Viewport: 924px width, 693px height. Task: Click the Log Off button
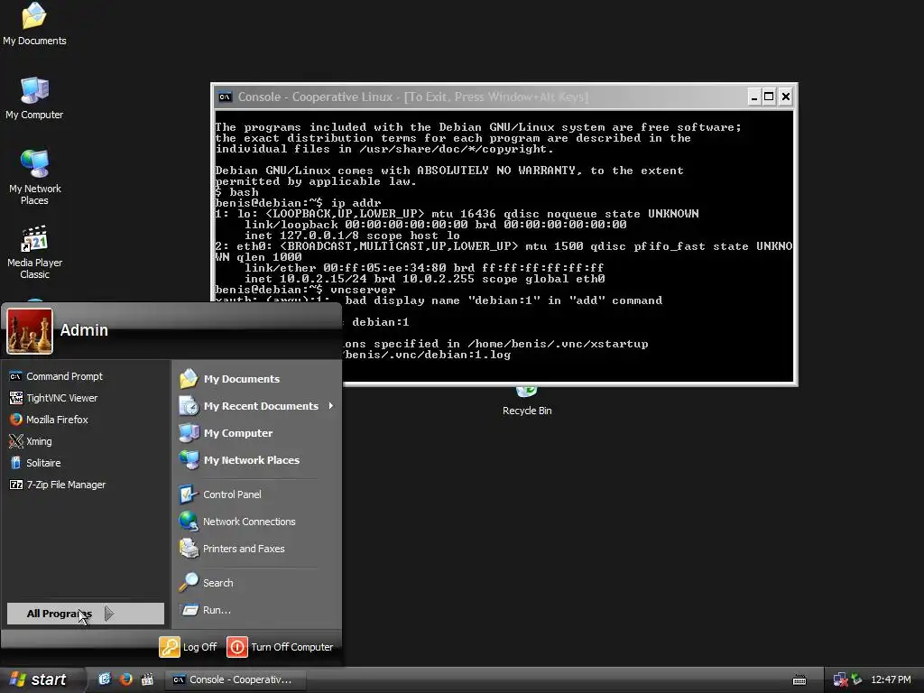189,647
